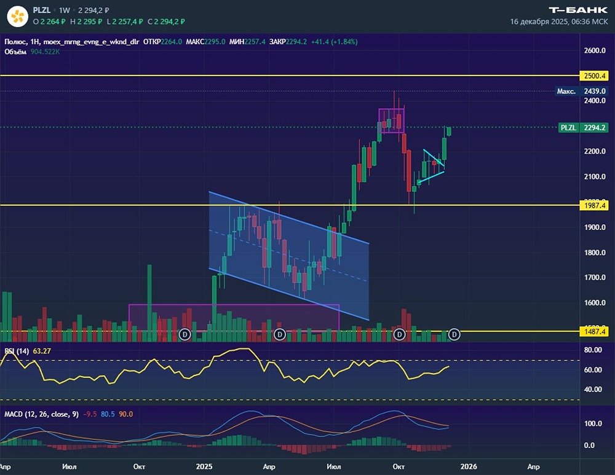Click the MACD orange signal value 90.0
Image resolution: width=615 pixels, height=475 pixels.
click(126, 414)
